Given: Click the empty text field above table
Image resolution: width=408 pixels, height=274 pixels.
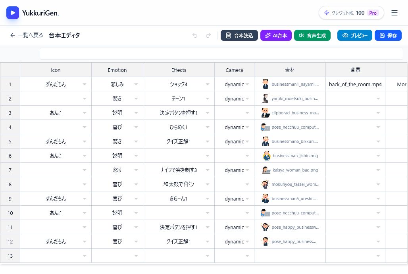Looking at the screenshot, I should tap(221, 54).
